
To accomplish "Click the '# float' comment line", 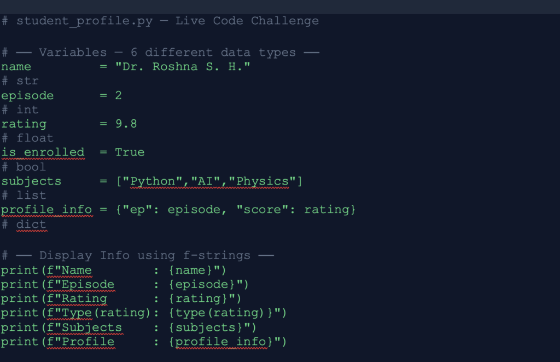I will pos(27,138).
